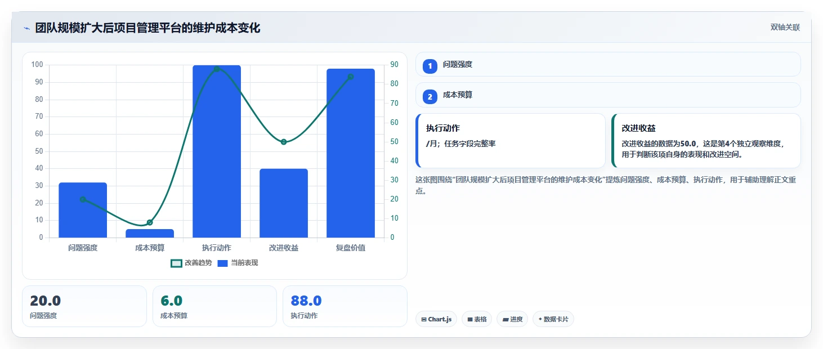
Task: Click the 复盘价值 blue bar
Action: click(351, 153)
